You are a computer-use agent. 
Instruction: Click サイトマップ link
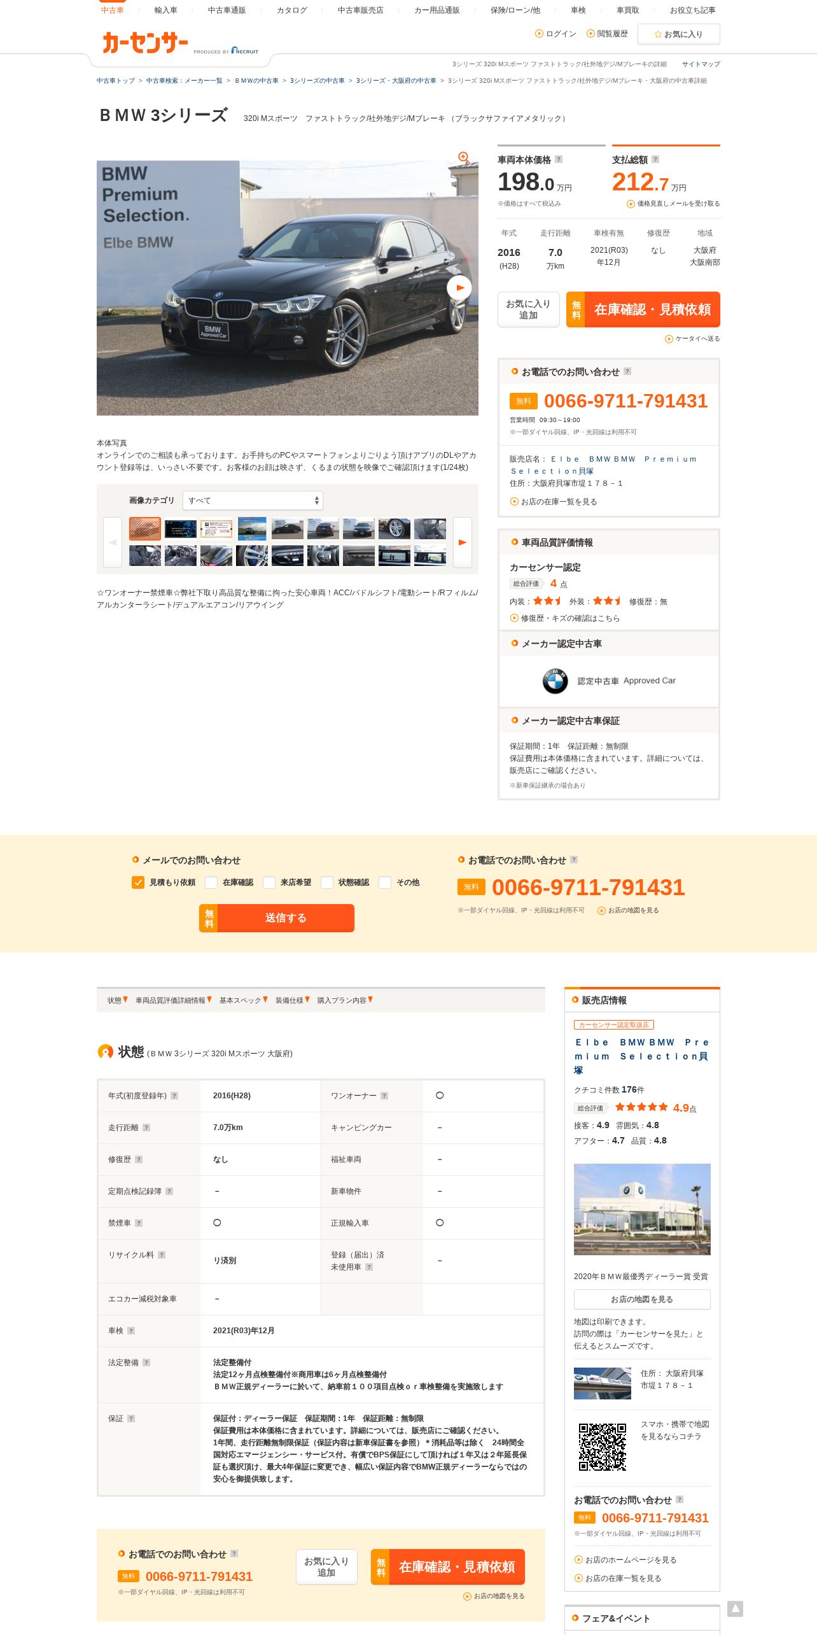coord(701,64)
